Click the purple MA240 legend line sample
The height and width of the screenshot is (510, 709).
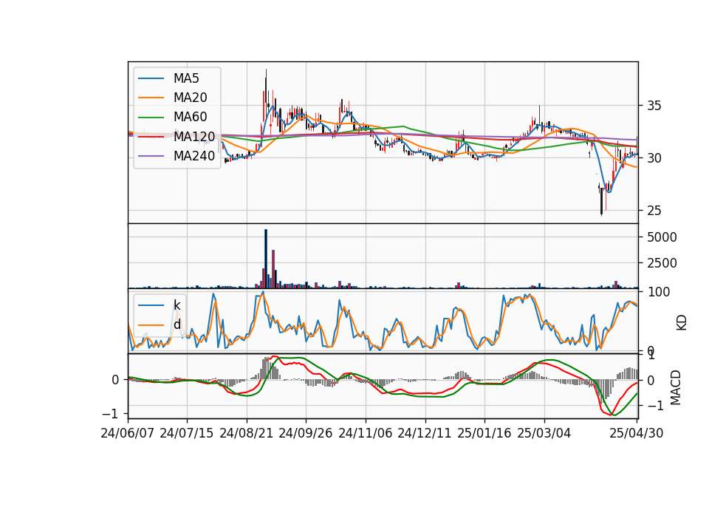[151, 156]
